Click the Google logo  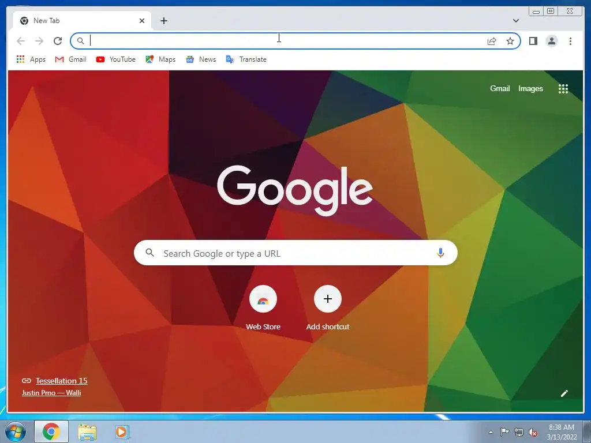(295, 190)
